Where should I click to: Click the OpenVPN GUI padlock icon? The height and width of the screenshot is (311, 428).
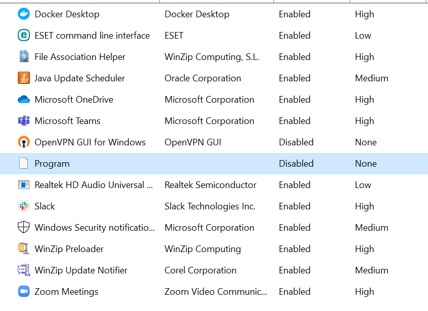click(24, 142)
